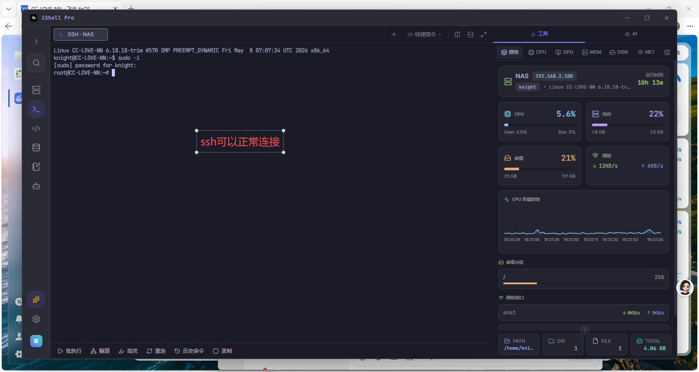Select the DISK monitor tab

[x=619, y=52]
